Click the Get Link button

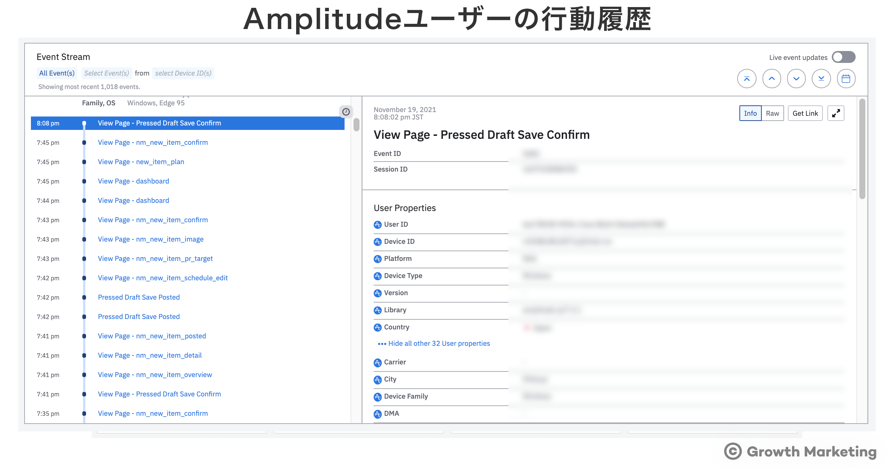tap(805, 113)
